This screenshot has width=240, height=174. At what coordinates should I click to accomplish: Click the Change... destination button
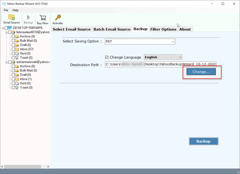[x=201, y=72]
